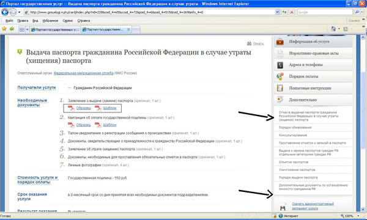Click PDF icon before second Шаблон link

click(98, 125)
